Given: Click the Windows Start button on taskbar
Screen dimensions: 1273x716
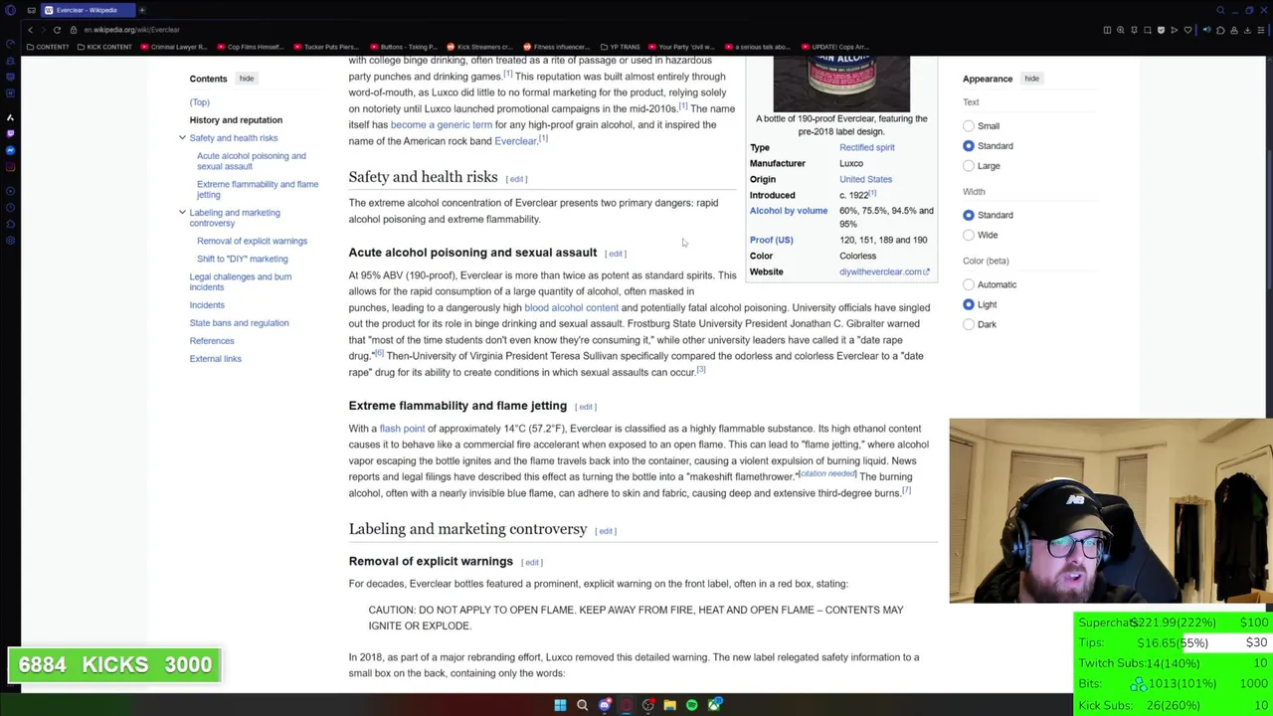Looking at the screenshot, I should point(560,705).
